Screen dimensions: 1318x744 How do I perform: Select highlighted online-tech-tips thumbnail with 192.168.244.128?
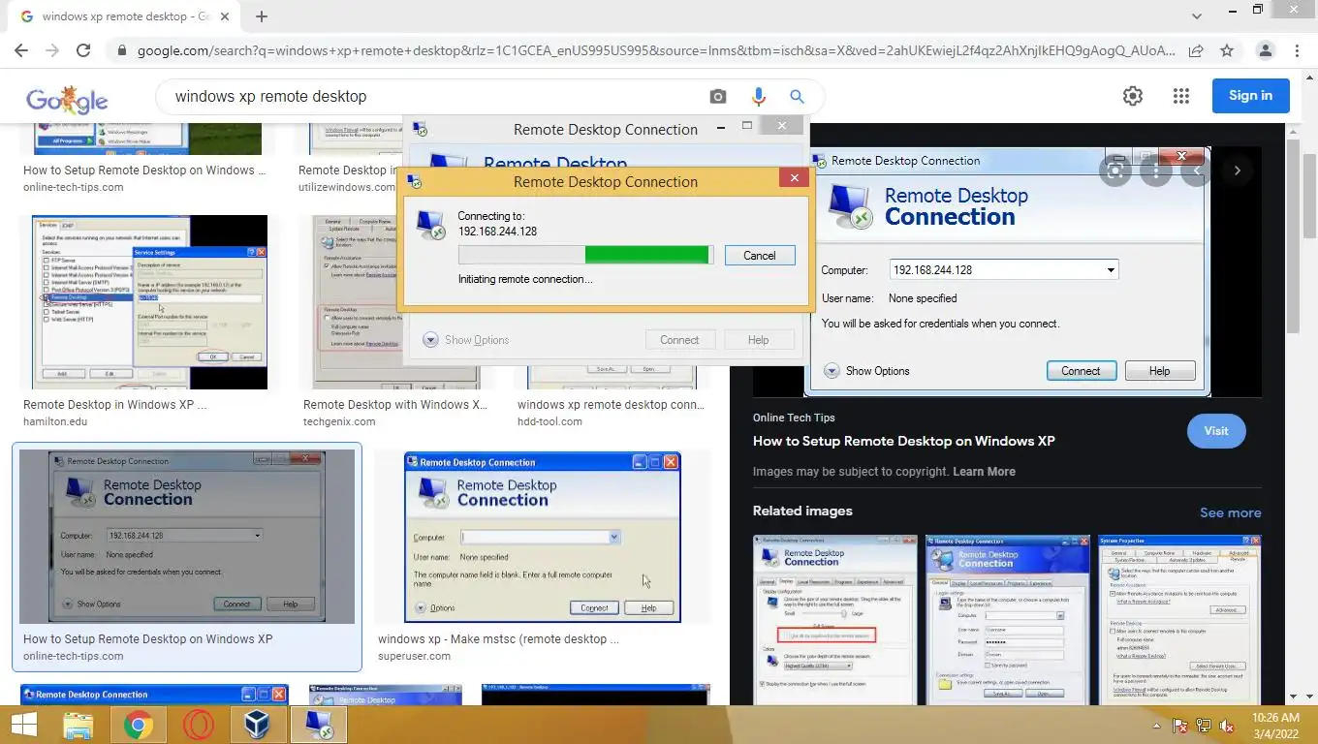click(186, 536)
